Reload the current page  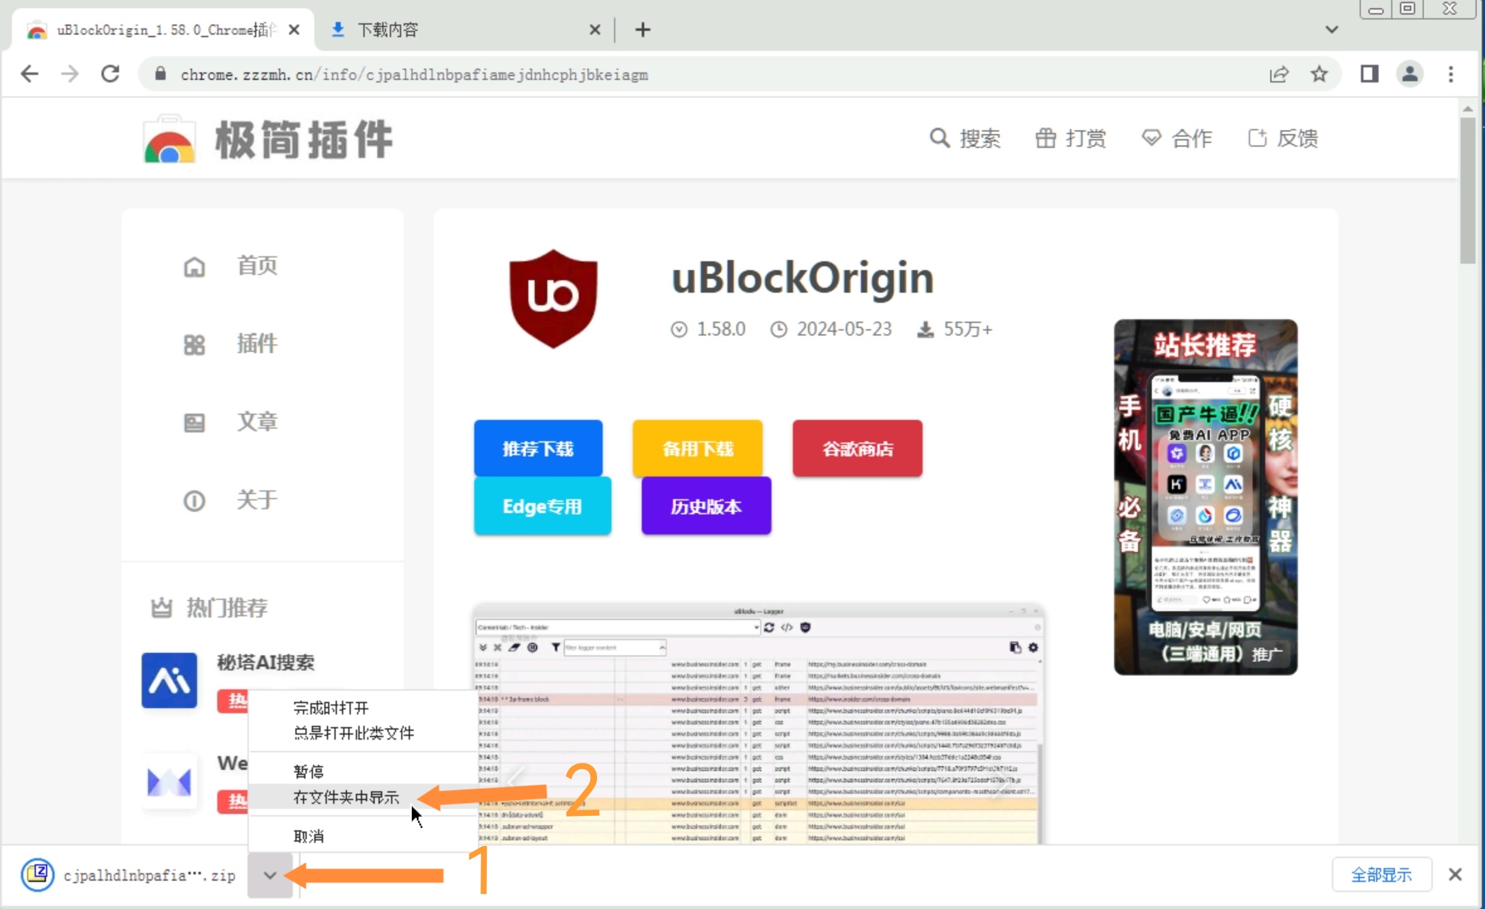[x=111, y=74]
